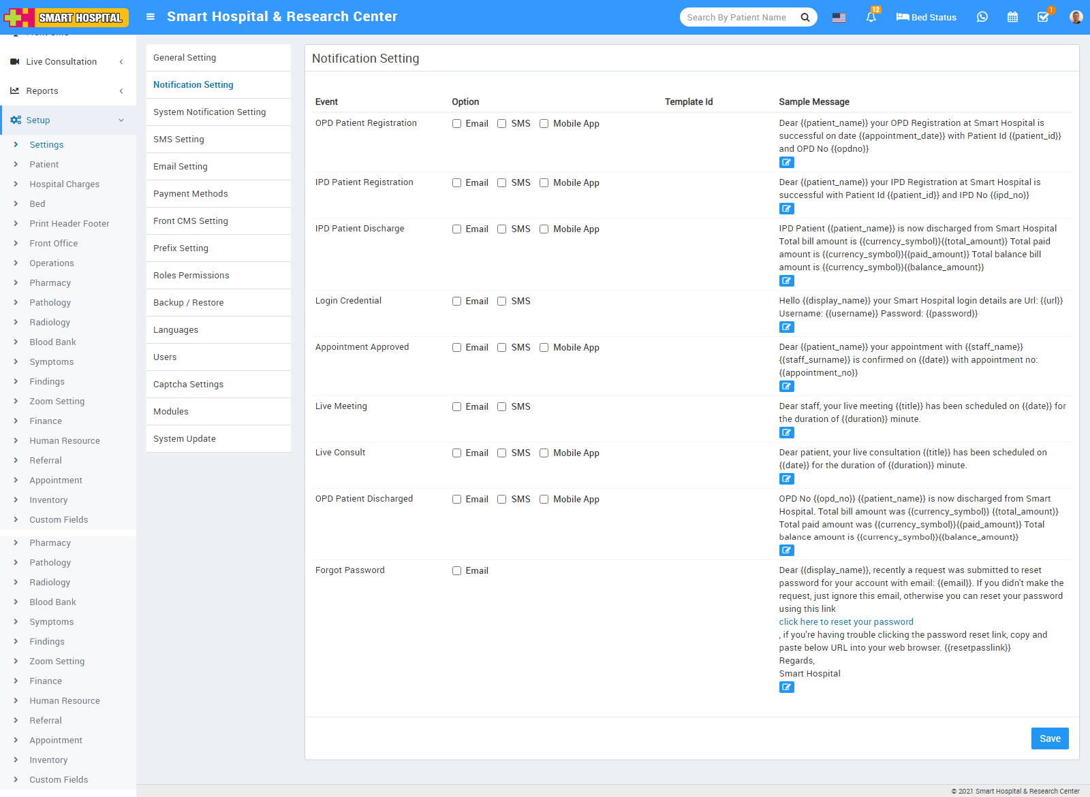The image size is (1090, 797).
Task: Enable SMS for Login Credential
Action: click(501, 302)
